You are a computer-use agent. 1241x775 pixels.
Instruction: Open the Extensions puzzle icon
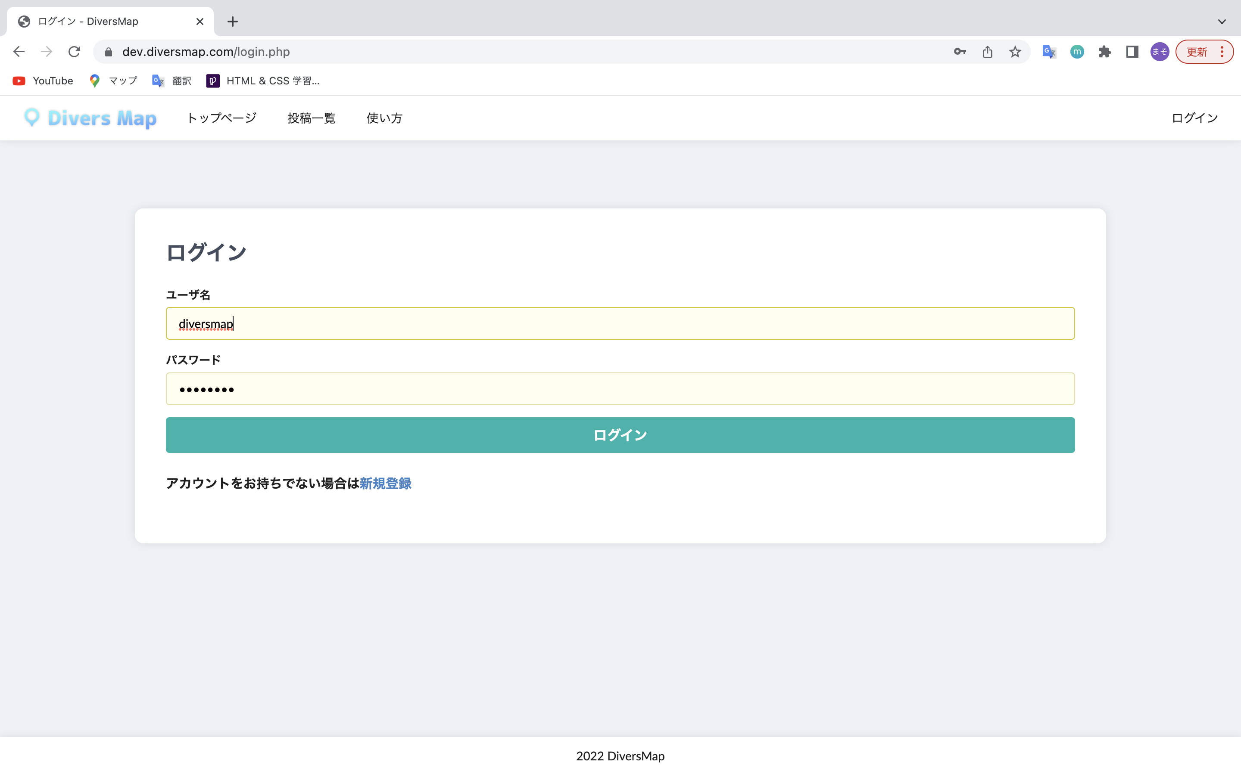1104,52
